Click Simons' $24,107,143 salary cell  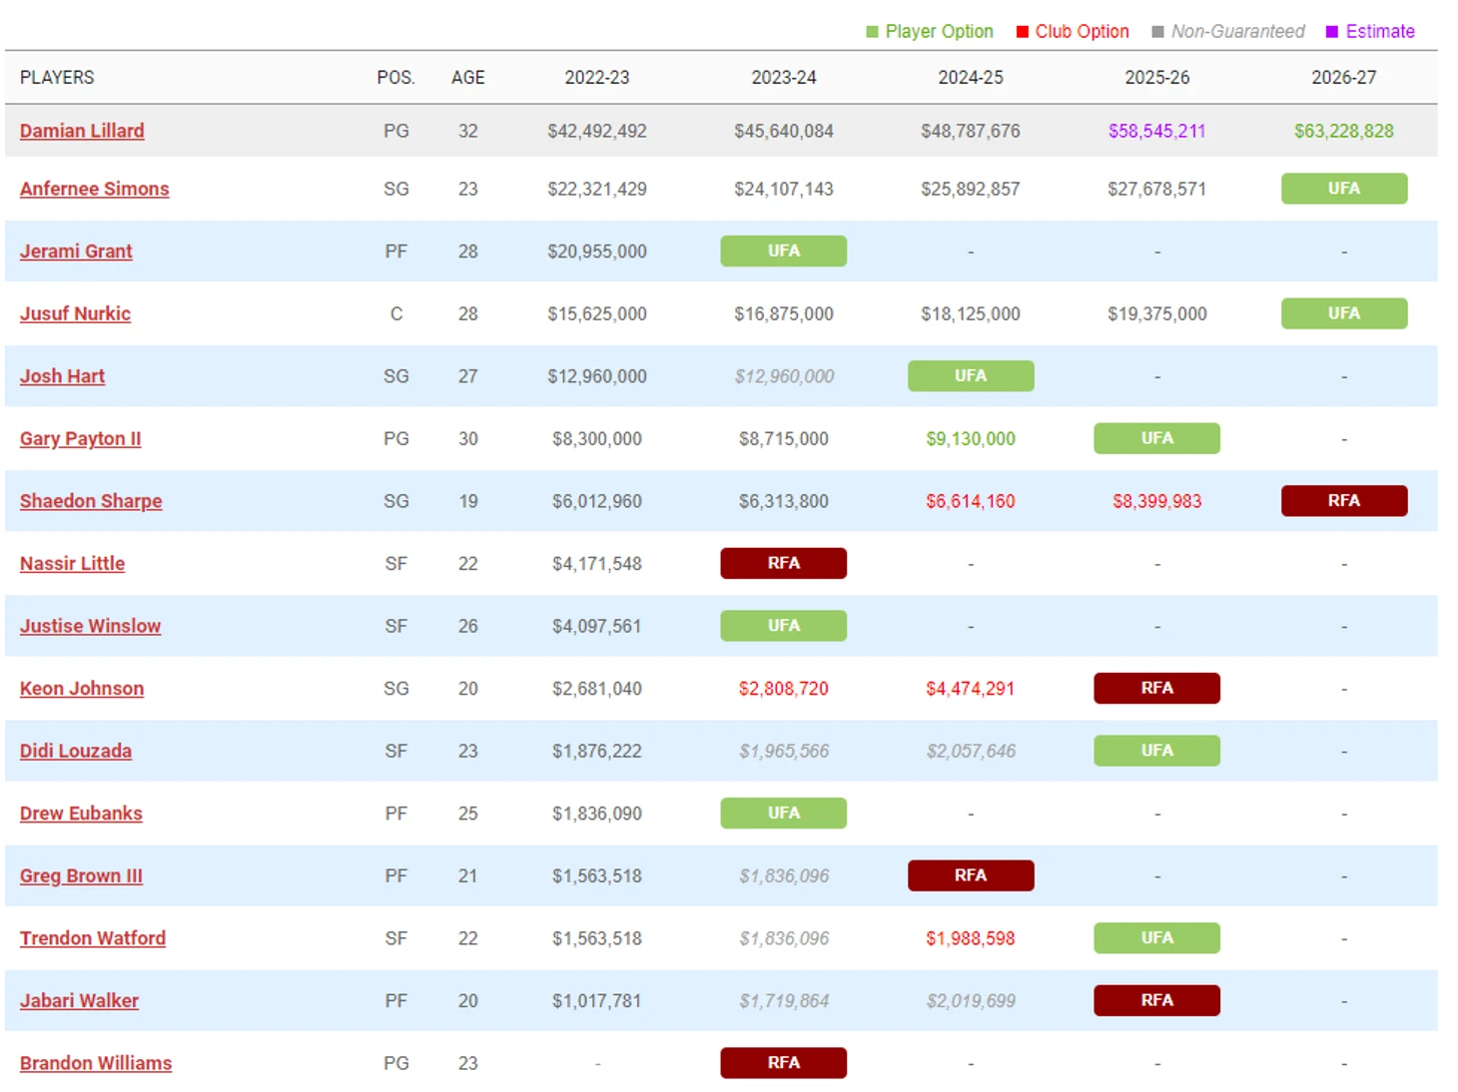pos(784,189)
